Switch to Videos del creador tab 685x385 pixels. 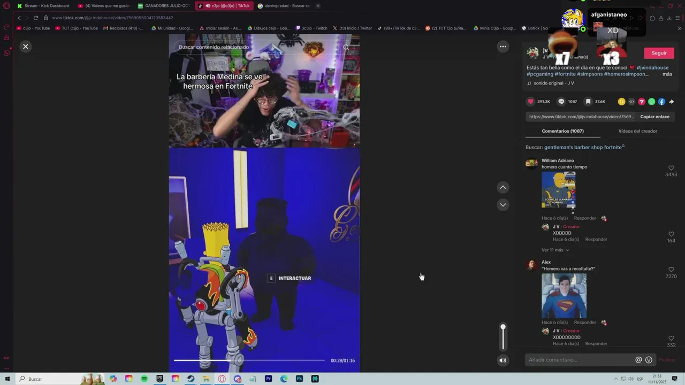637,131
